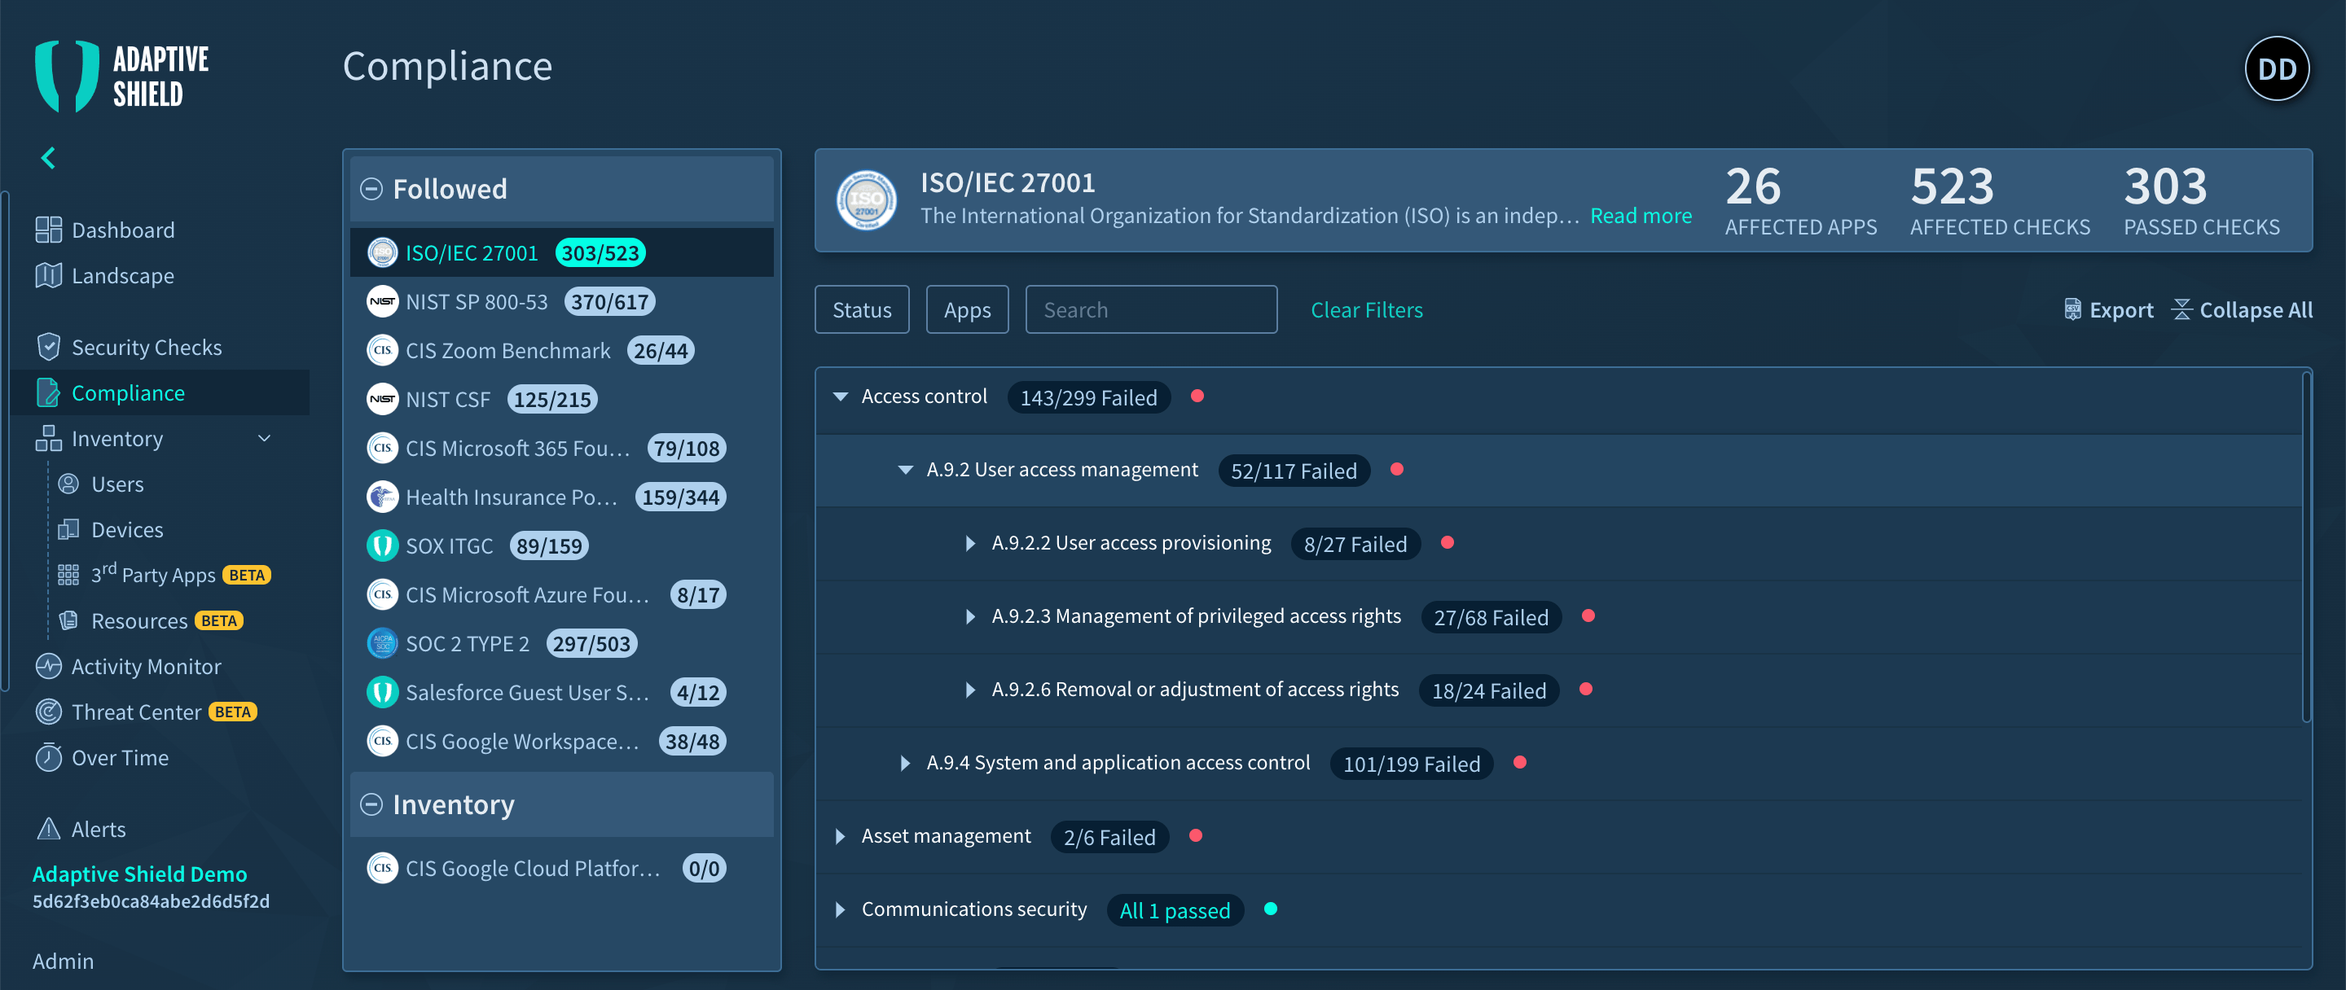Viewport: 2346px width, 990px height.
Task: Click the Health Insurance framework icon
Action: click(383, 497)
